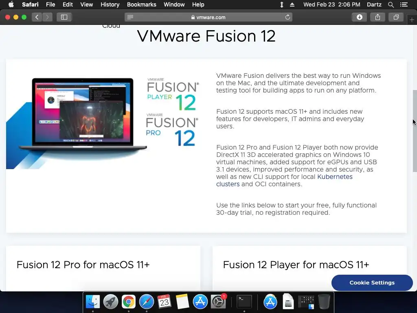417x313 pixels.
Task: Open the Notes app in Dock
Action: click(182, 302)
